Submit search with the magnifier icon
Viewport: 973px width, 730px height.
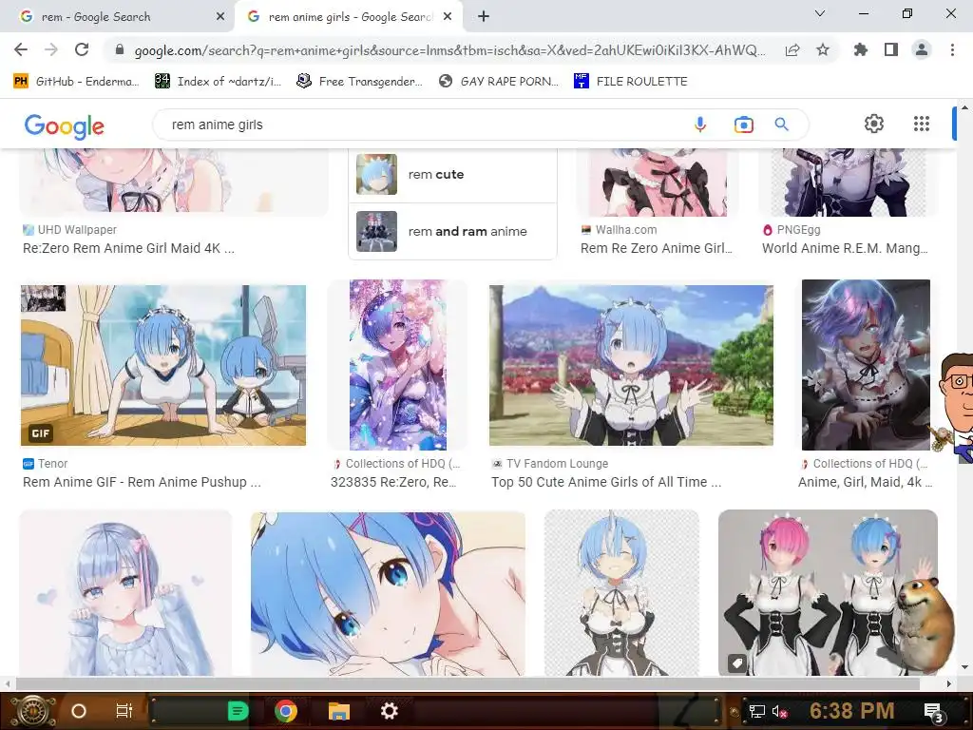click(x=782, y=125)
